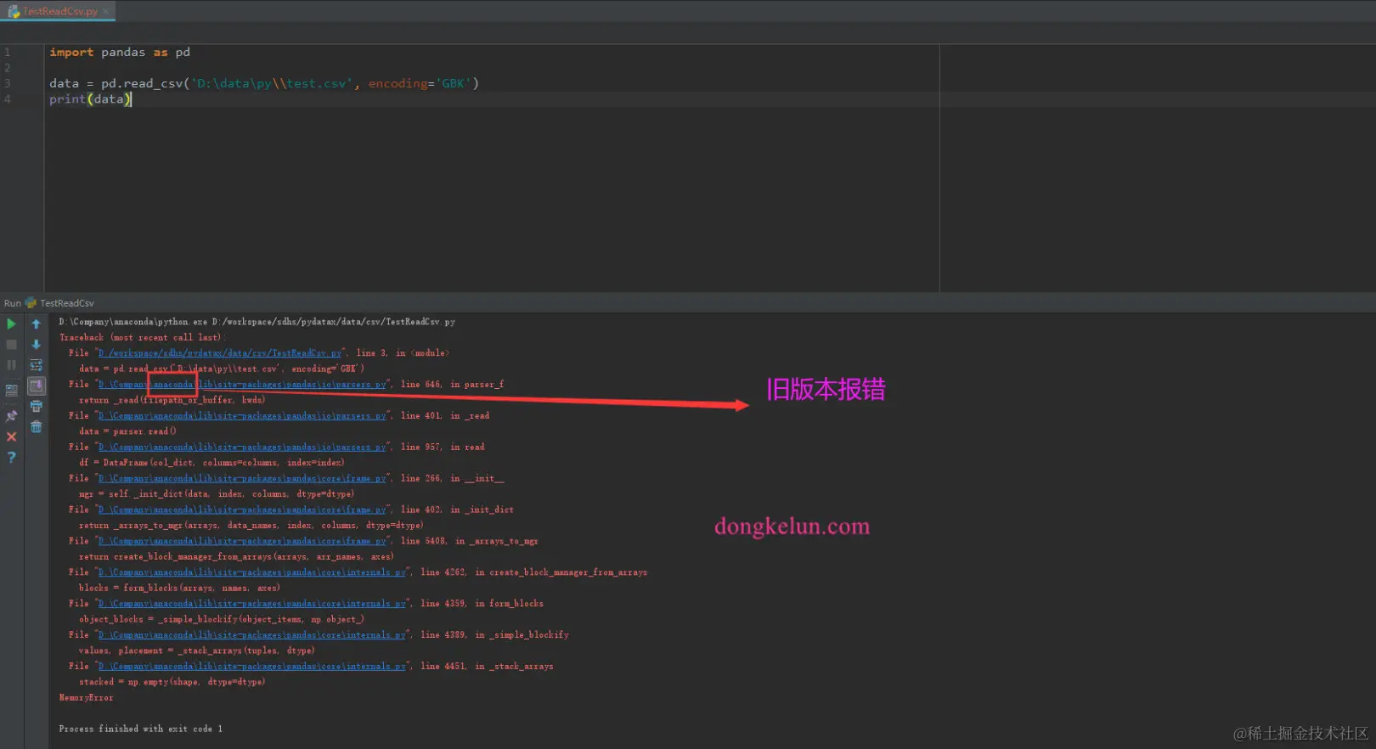This screenshot has width=1376, height=749.
Task: Click line number 4 in the gutter
Action: (7, 99)
